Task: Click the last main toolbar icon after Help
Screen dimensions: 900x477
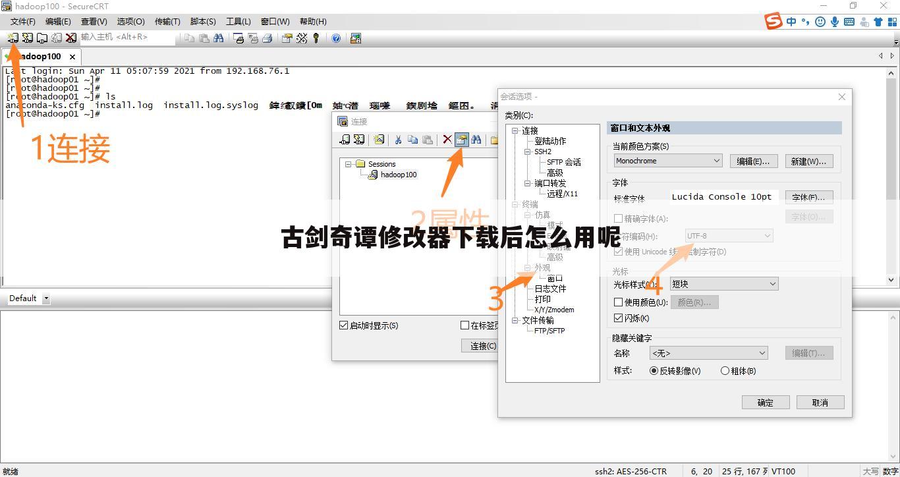Action: [356, 38]
